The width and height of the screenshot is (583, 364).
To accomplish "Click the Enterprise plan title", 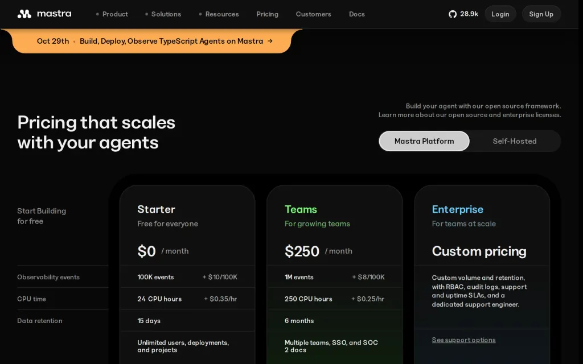I will 458,209.
